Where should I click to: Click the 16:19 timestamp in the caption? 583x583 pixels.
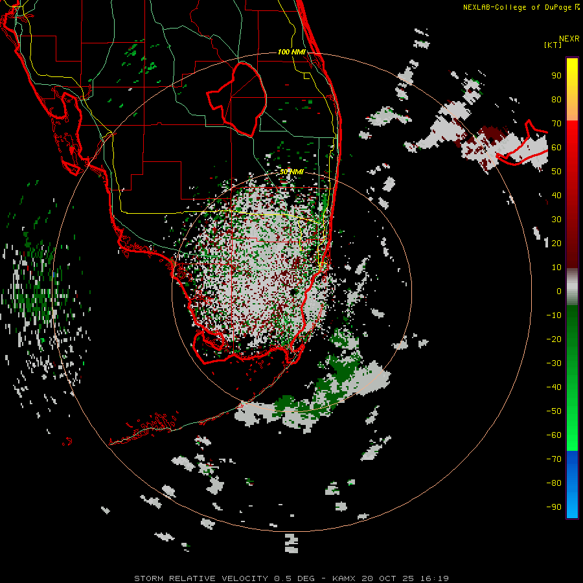435,578
